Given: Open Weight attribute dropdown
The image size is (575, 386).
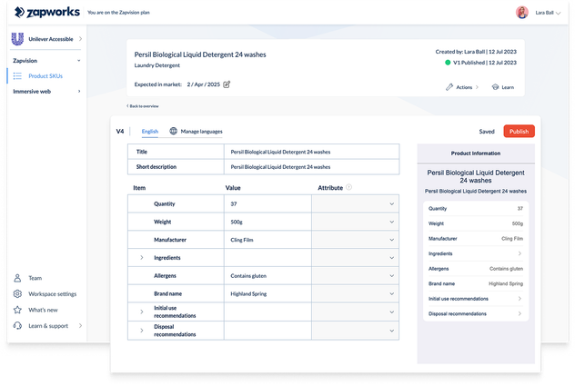Looking at the screenshot, I should pyautogui.click(x=355, y=222).
